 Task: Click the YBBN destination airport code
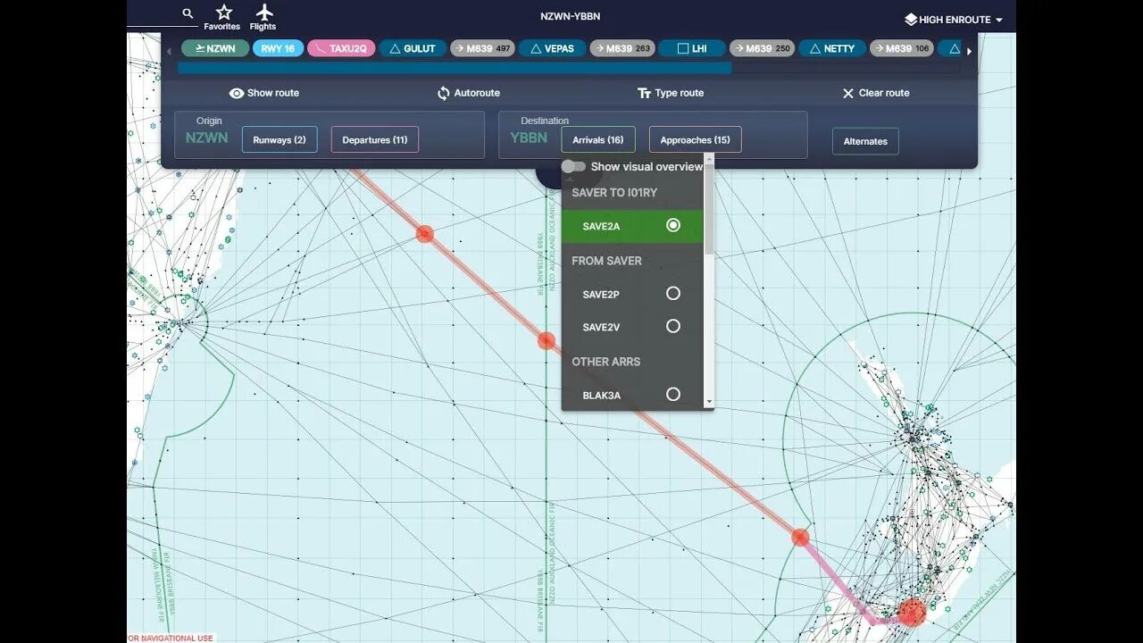pyautogui.click(x=529, y=138)
